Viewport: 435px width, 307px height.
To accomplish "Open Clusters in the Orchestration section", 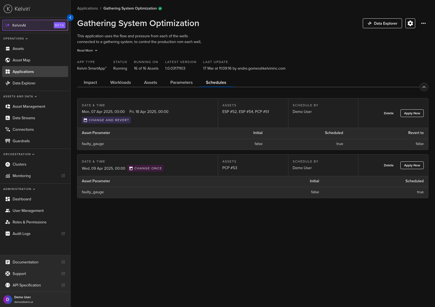I will pyautogui.click(x=19, y=164).
